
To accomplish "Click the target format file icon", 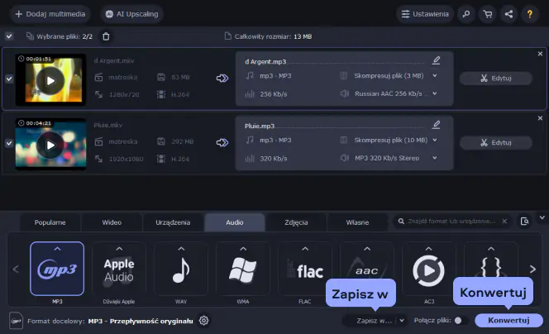I will 16,320.
